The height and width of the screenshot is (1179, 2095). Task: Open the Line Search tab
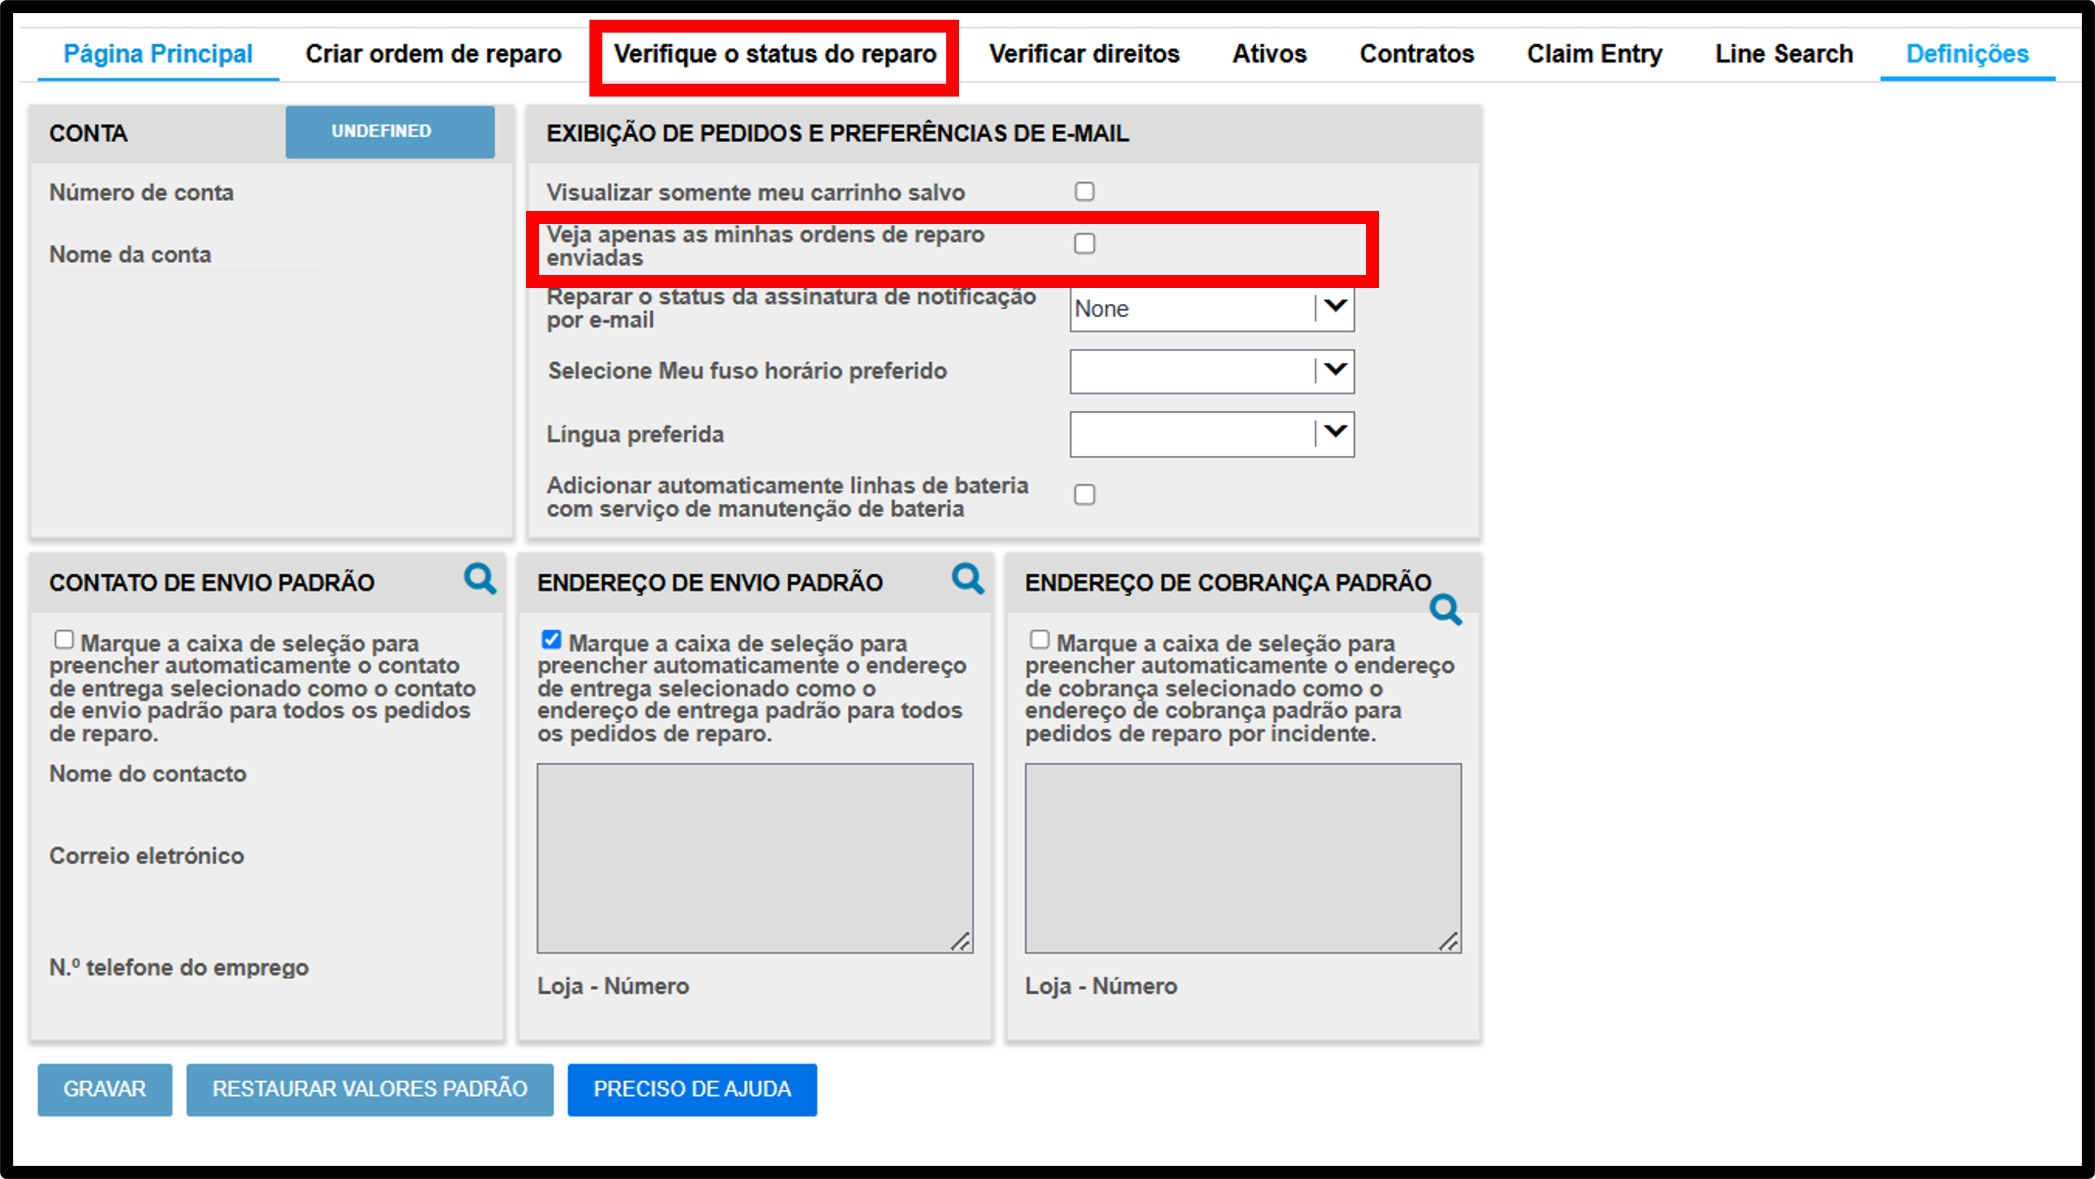click(1784, 54)
